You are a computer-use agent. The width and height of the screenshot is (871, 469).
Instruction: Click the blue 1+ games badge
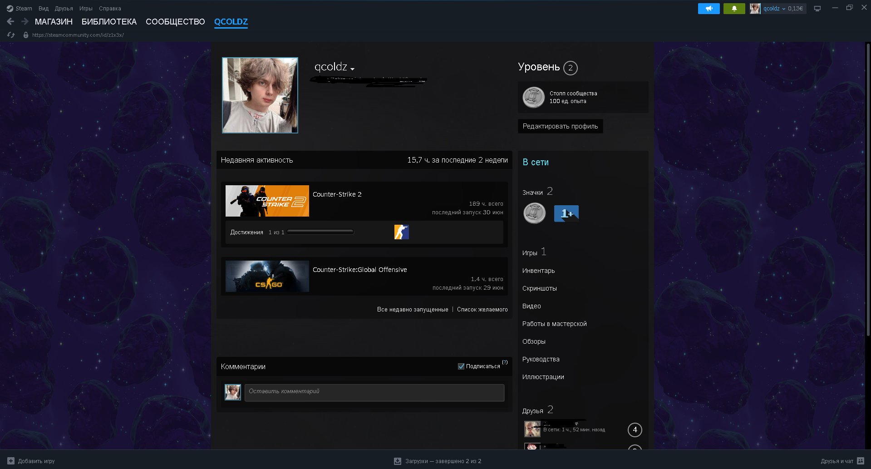(566, 213)
